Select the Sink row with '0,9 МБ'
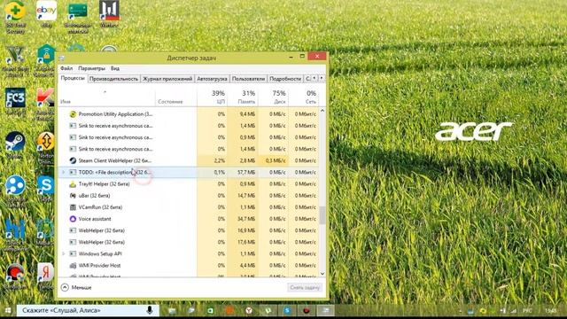 pos(189,137)
